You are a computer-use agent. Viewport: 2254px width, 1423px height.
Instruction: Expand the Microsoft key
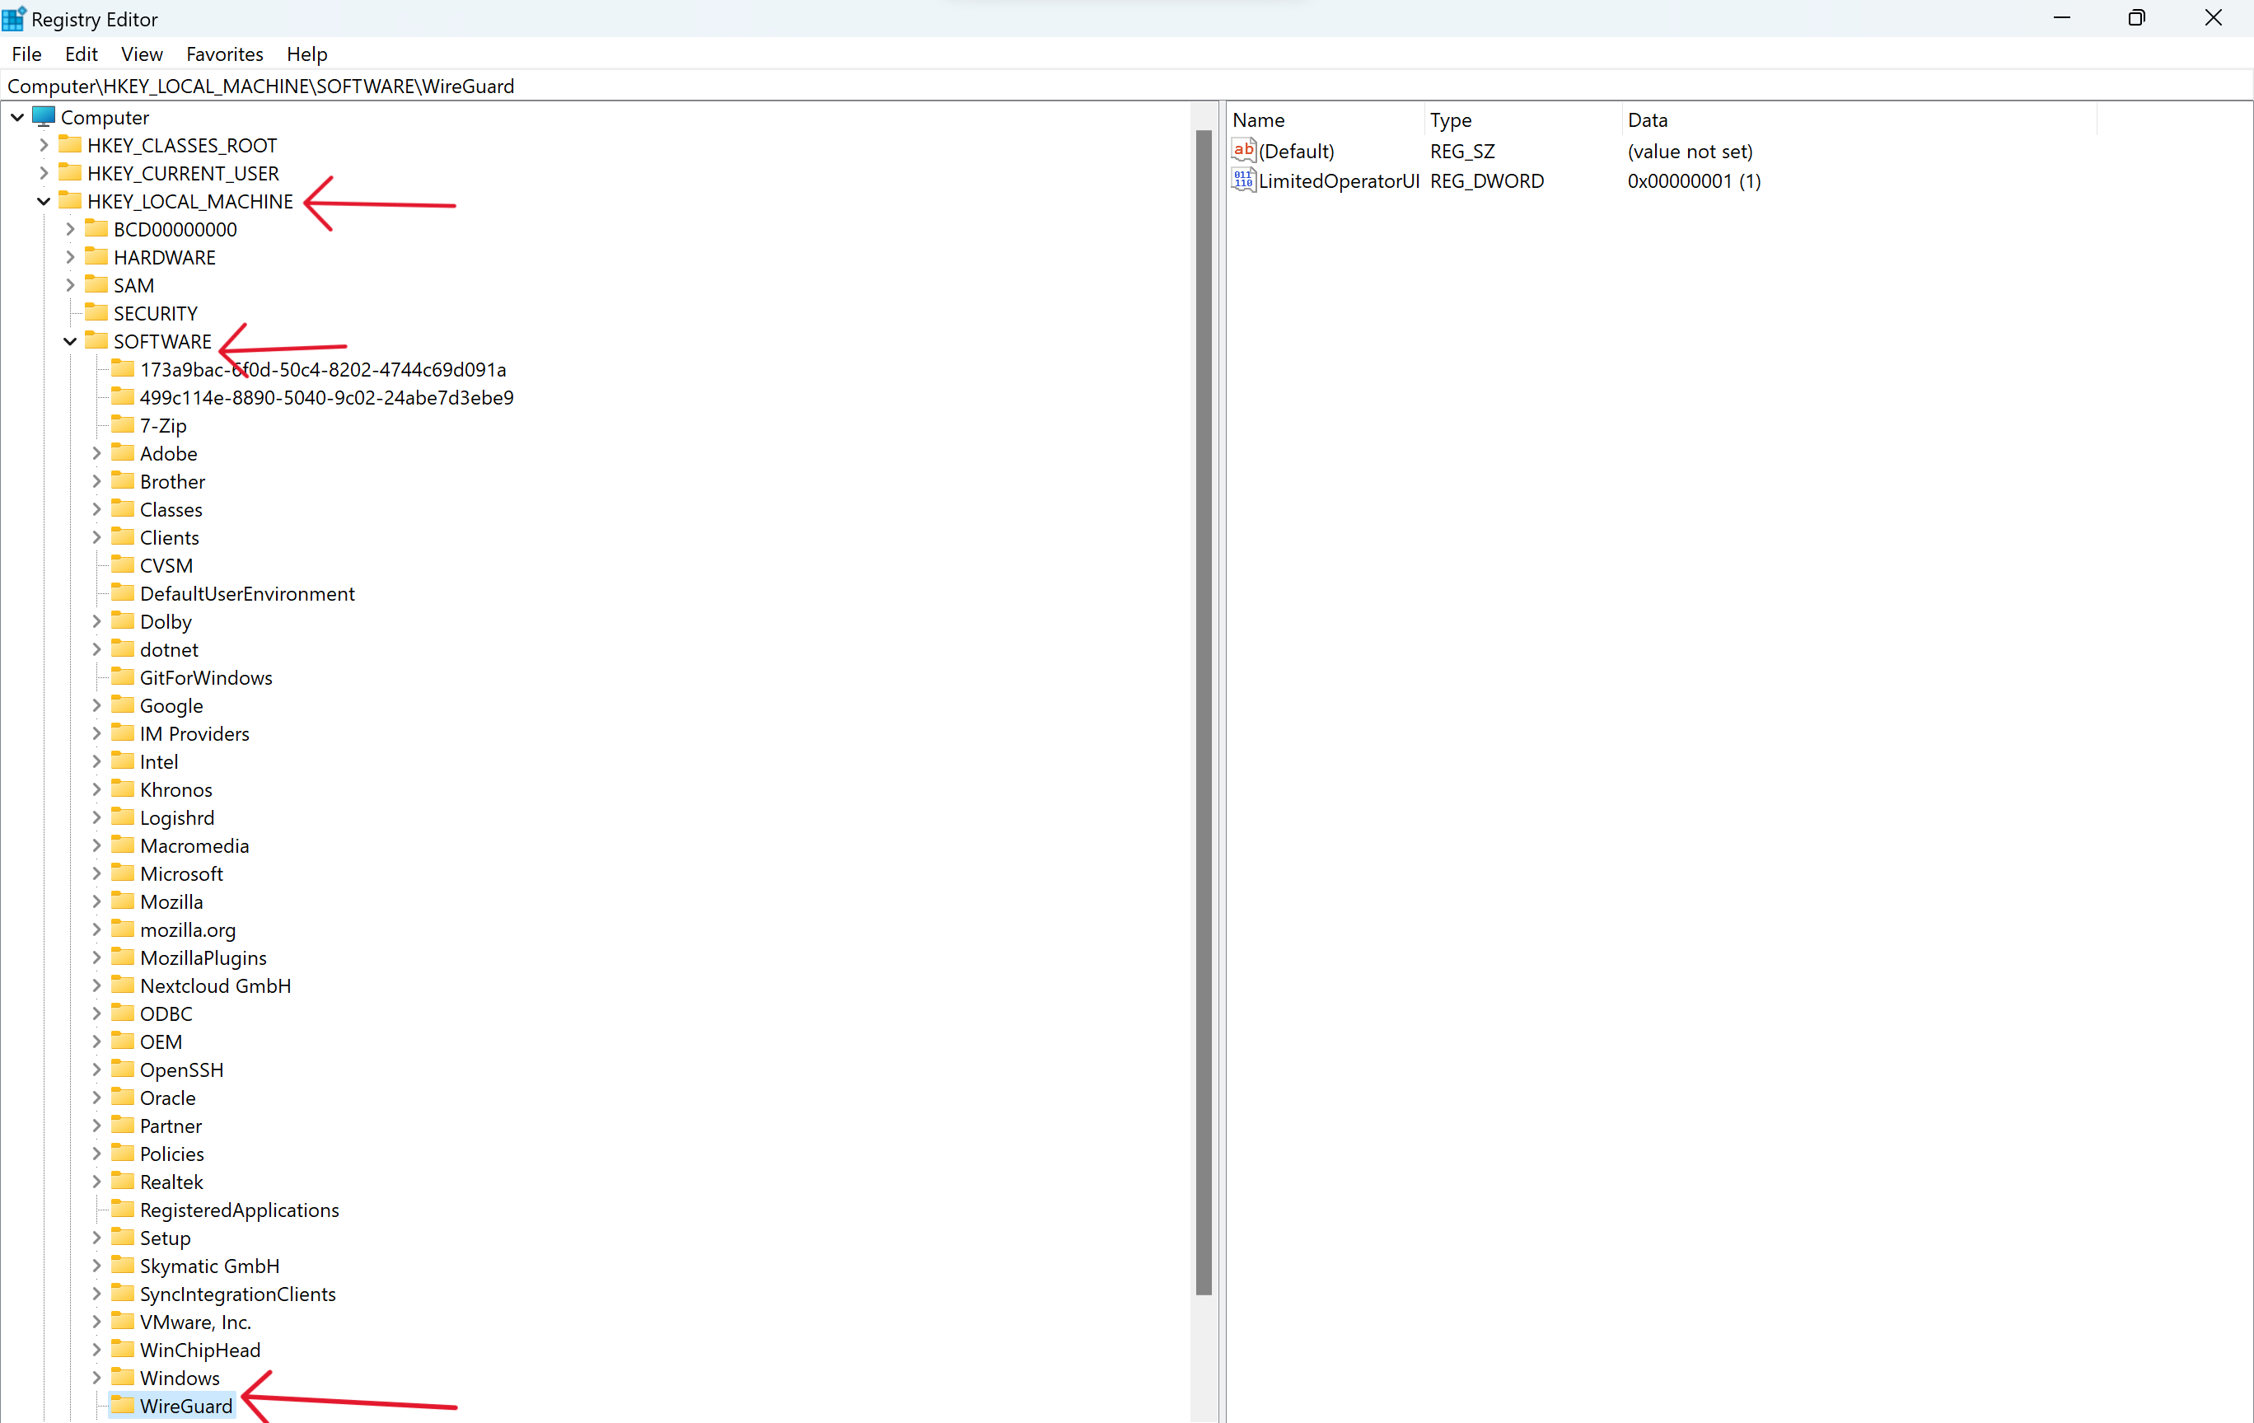tap(96, 873)
